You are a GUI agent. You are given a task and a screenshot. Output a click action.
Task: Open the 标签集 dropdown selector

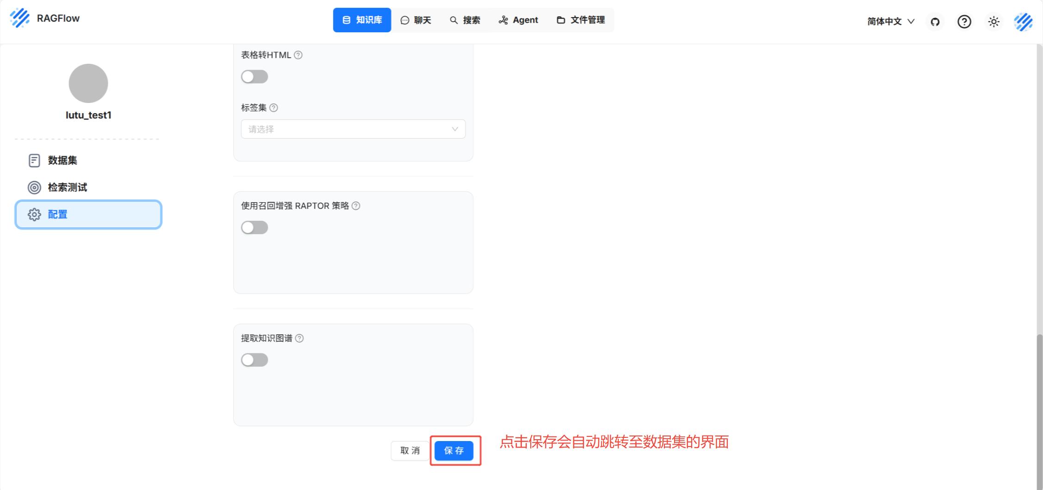[x=353, y=129]
